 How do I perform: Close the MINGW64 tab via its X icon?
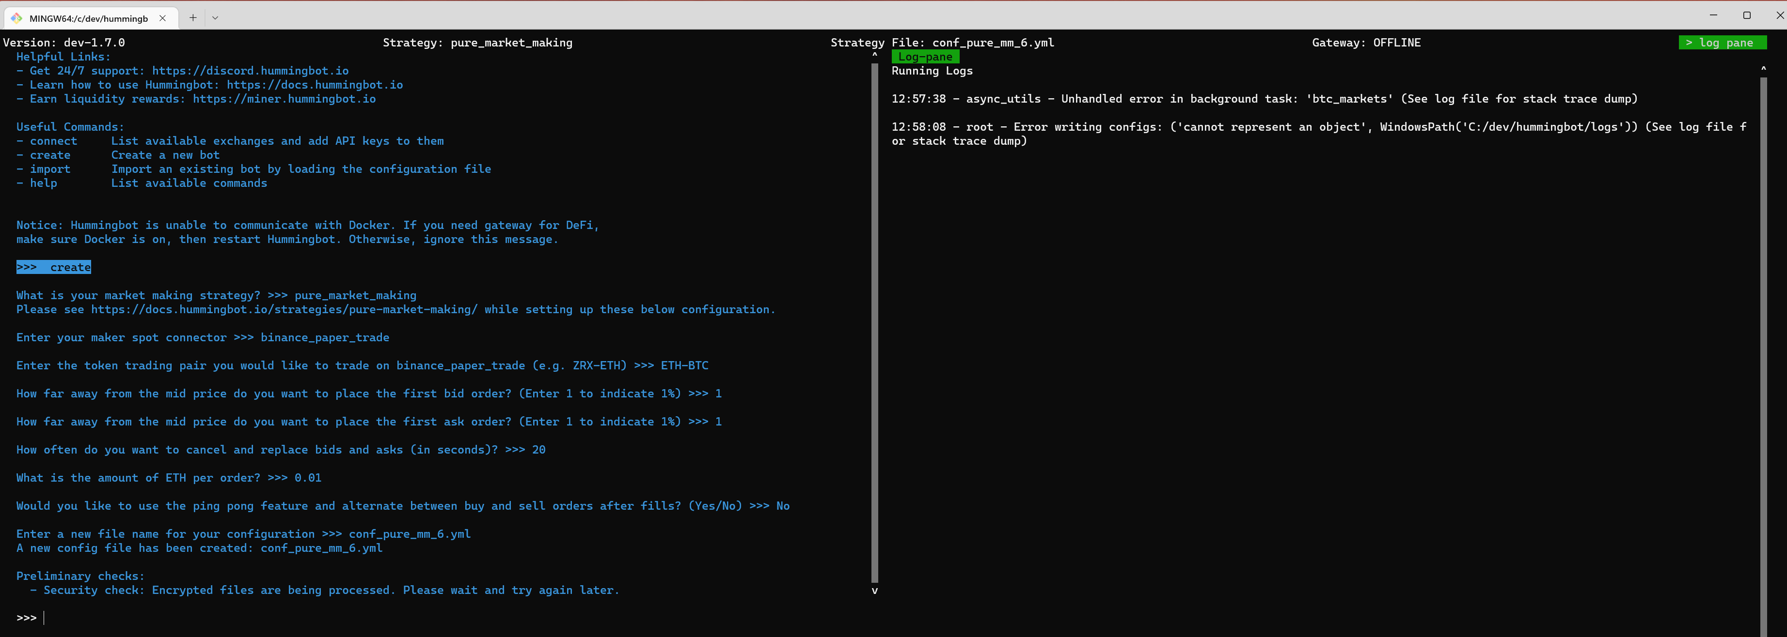click(162, 18)
